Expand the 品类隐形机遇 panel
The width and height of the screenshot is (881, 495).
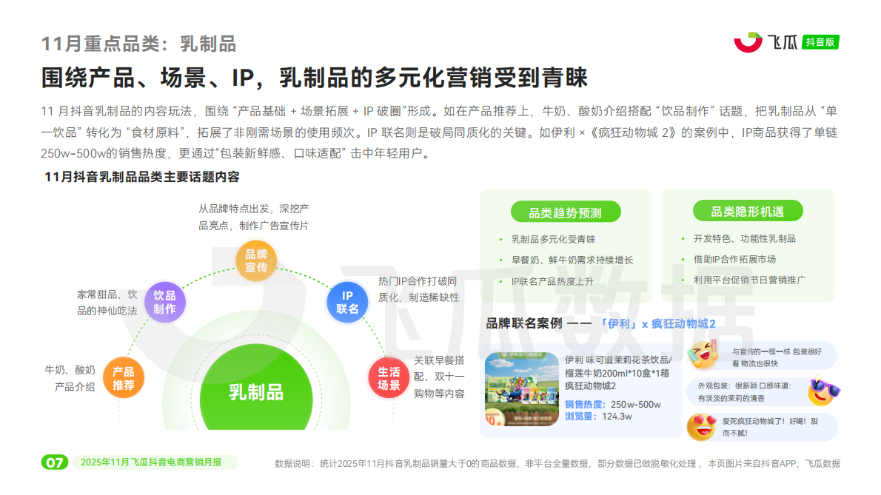[x=748, y=210]
